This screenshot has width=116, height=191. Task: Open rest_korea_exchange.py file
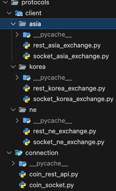[69, 88]
